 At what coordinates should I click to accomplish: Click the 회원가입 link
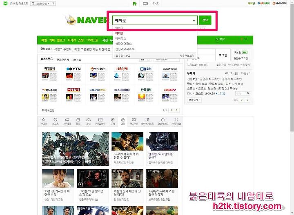pyautogui.click(x=221, y=64)
